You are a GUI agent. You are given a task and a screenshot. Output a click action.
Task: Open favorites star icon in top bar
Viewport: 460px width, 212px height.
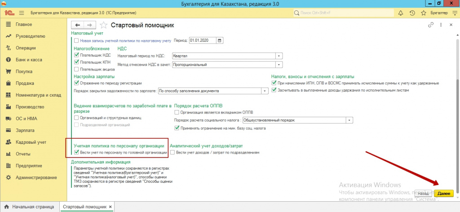[x=423, y=13]
